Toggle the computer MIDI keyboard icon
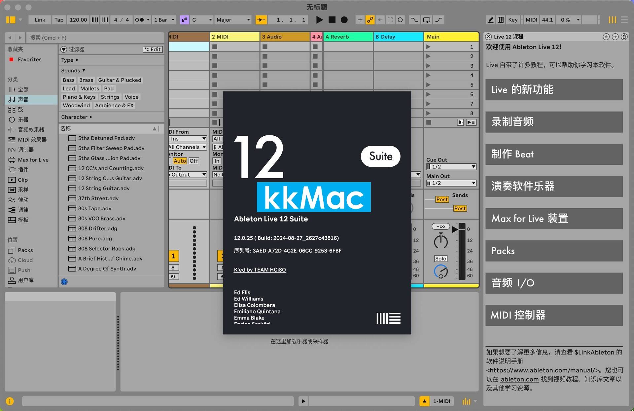This screenshot has height=411, width=634. 501,20
